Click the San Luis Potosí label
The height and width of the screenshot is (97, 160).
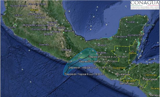[37, 4]
